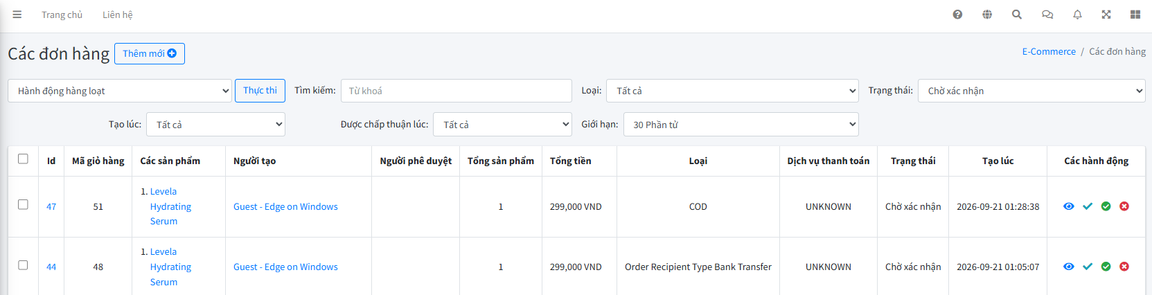Cancel order 44 with red X icon
1152x295 pixels.
point(1124,267)
